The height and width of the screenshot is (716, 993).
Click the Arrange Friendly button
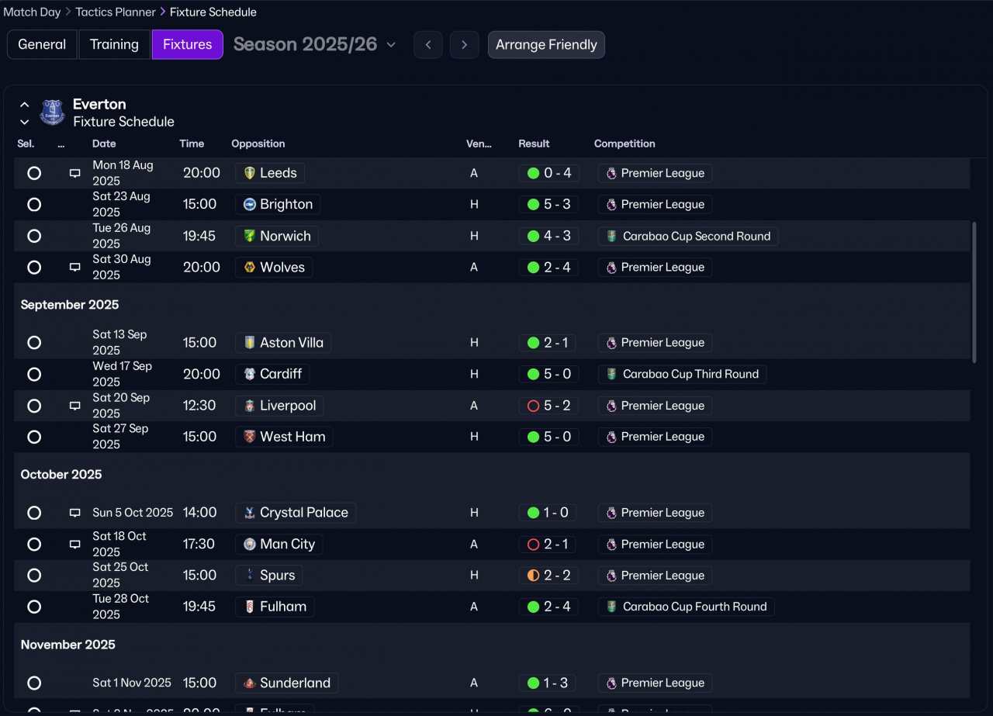pyautogui.click(x=546, y=45)
